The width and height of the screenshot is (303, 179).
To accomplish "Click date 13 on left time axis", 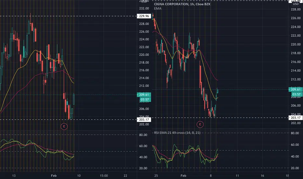I will [14, 176].
